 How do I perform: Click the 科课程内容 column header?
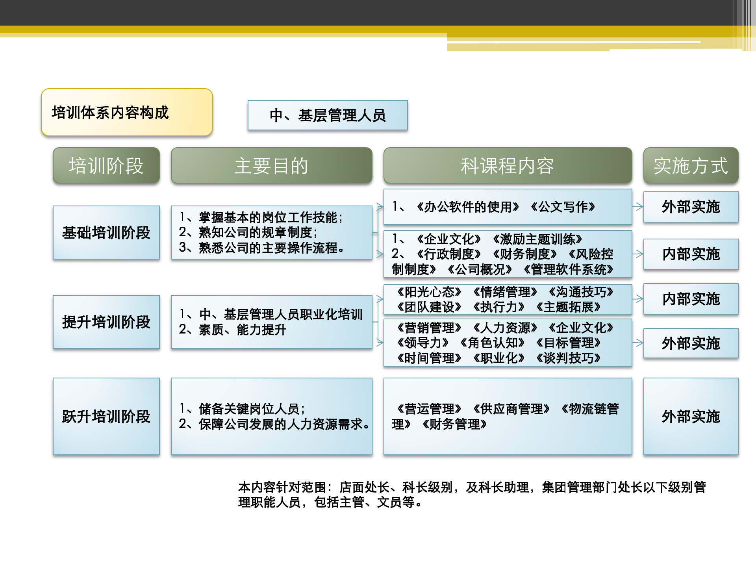click(508, 165)
